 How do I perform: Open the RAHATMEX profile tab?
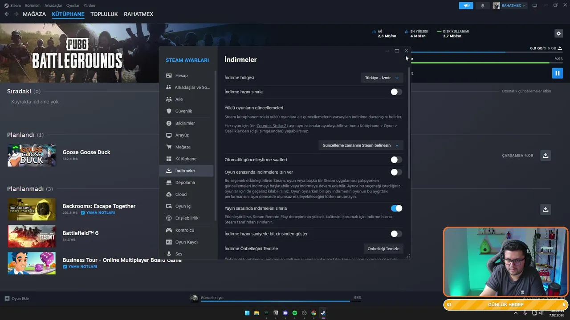pyautogui.click(x=138, y=14)
